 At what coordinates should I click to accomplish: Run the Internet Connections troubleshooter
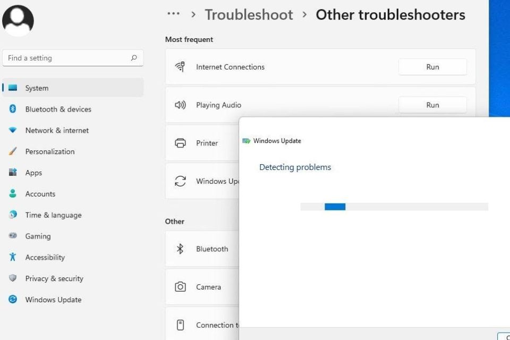pyautogui.click(x=432, y=67)
